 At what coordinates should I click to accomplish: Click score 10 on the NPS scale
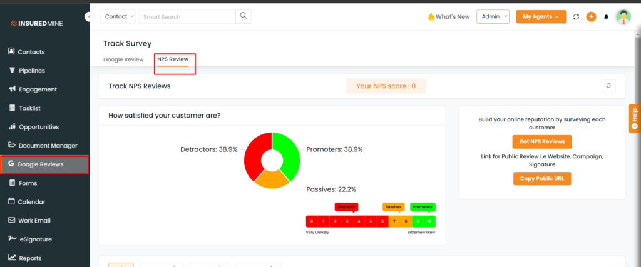click(x=429, y=221)
